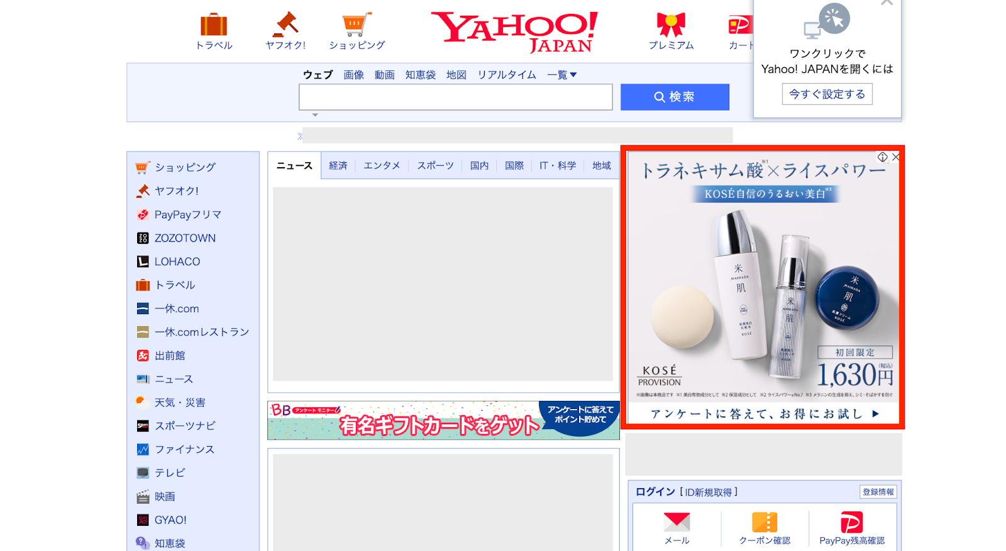Open the トラベル suitcase icon in header
Screen dimensions: 1006x551
[214, 25]
